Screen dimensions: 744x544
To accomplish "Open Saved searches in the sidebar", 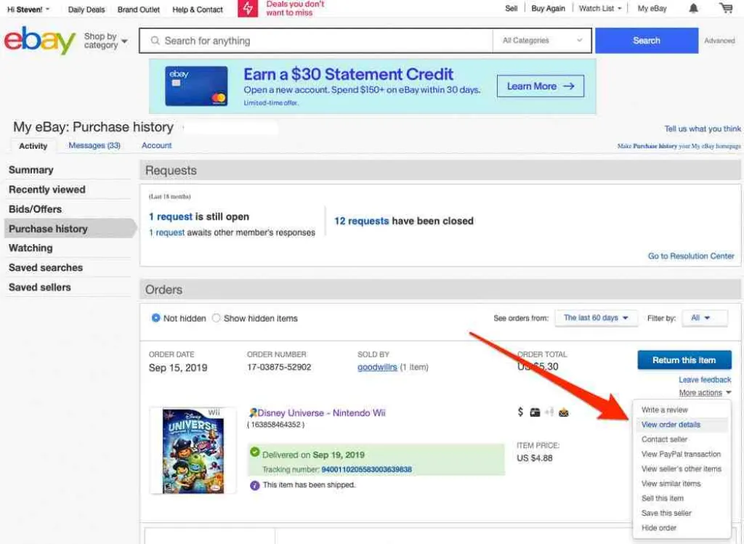I will (46, 267).
